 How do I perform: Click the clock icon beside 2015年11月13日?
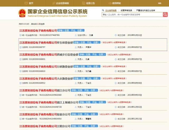pos(116,119)
